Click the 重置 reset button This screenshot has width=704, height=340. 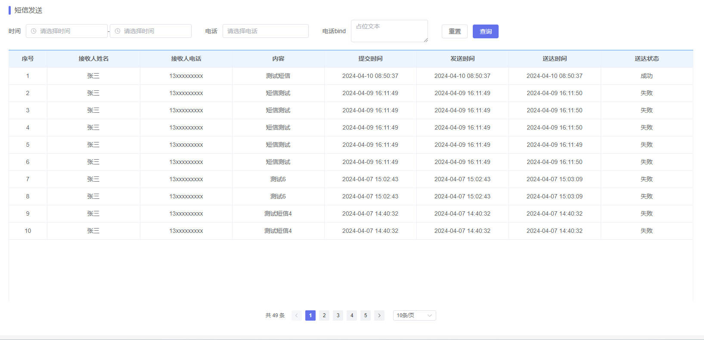tap(455, 31)
